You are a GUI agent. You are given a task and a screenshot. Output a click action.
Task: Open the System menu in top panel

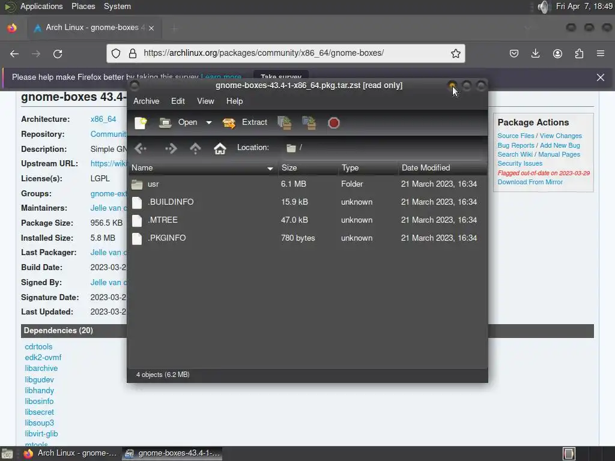pyautogui.click(x=117, y=6)
